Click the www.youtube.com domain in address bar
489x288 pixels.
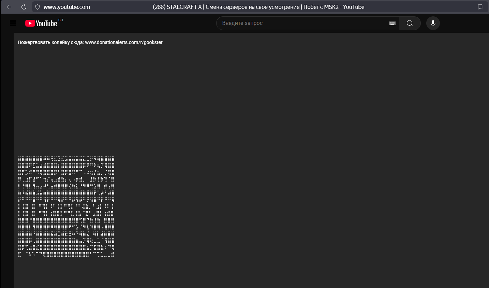pos(67,7)
